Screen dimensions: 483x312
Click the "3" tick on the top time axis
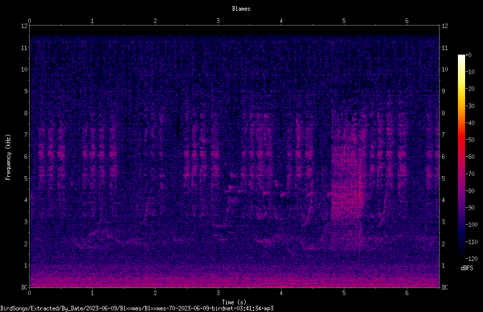pos(218,21)
